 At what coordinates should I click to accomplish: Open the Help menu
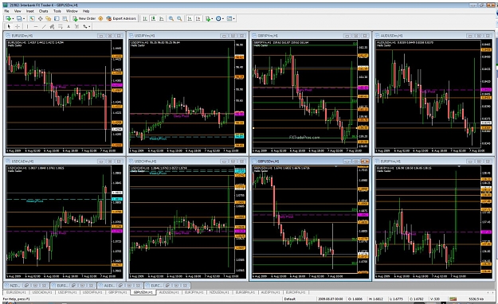pyautogui.click(x=86, y=11)
